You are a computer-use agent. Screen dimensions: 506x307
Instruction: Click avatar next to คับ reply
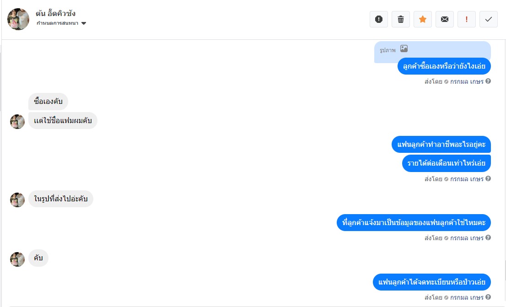(17, 259)
